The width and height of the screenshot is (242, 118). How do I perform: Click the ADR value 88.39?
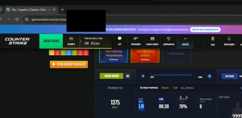[164, 107]
